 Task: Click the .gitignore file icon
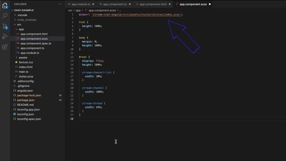click(x=15, y=86)
